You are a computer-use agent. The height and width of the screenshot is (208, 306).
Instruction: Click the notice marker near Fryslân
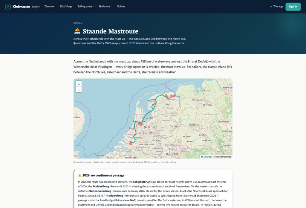(155, 103)
